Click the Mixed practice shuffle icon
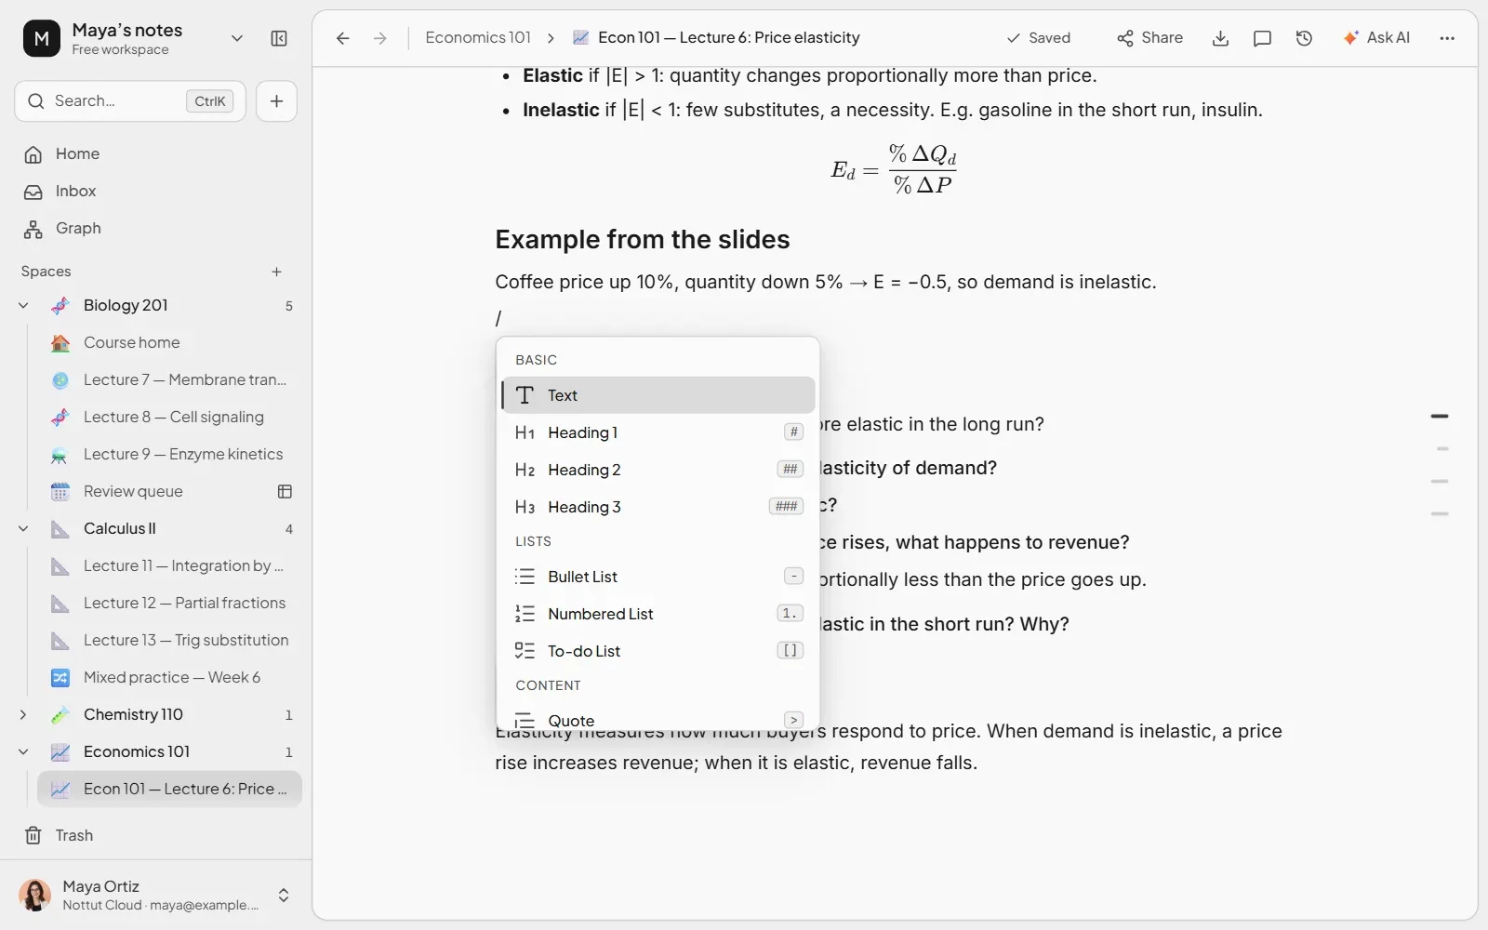This screenshot has width=1488, height=930. click(x=60, y=677)
